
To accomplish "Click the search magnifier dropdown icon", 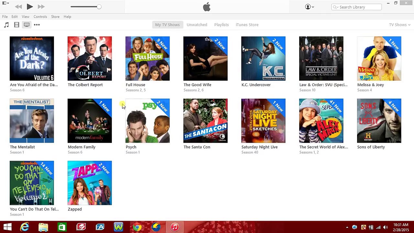I will coord(336,7).
